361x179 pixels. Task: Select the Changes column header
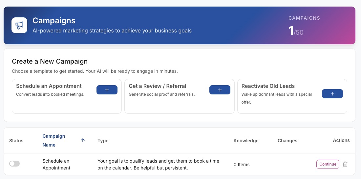[x=287, y=141]
